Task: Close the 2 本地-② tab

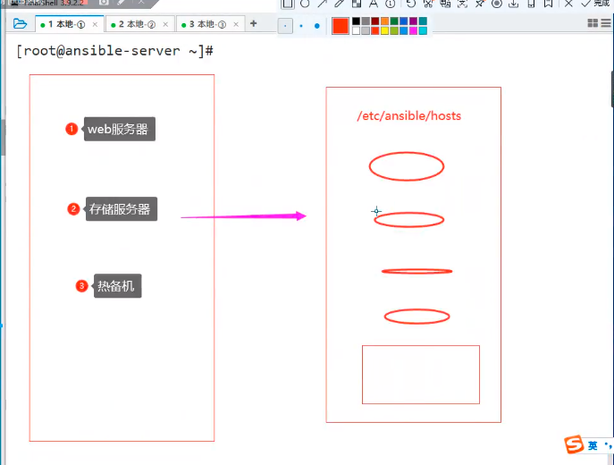Action: tap(165, 24)
